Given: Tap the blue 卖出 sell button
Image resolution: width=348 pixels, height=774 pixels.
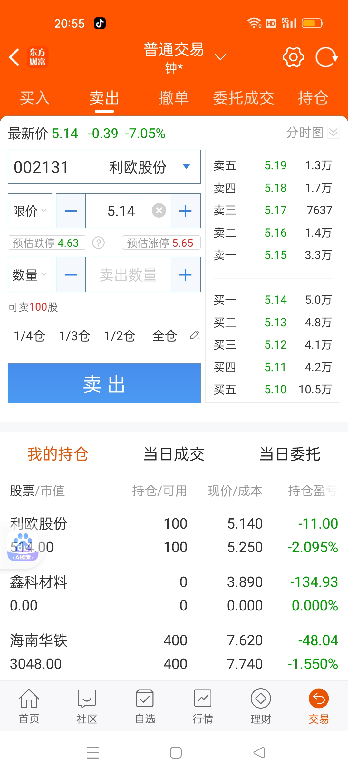Looking at the screenshot, I should coord(104,383).
